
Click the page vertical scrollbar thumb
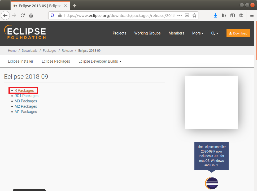point(256,41)
